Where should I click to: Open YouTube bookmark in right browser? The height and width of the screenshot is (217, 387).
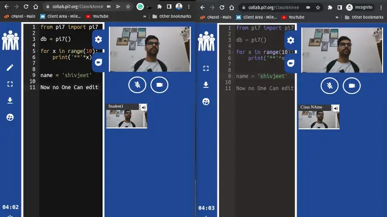[x=293, y=17]
